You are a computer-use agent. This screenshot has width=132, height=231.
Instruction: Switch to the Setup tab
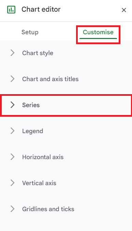30,32
